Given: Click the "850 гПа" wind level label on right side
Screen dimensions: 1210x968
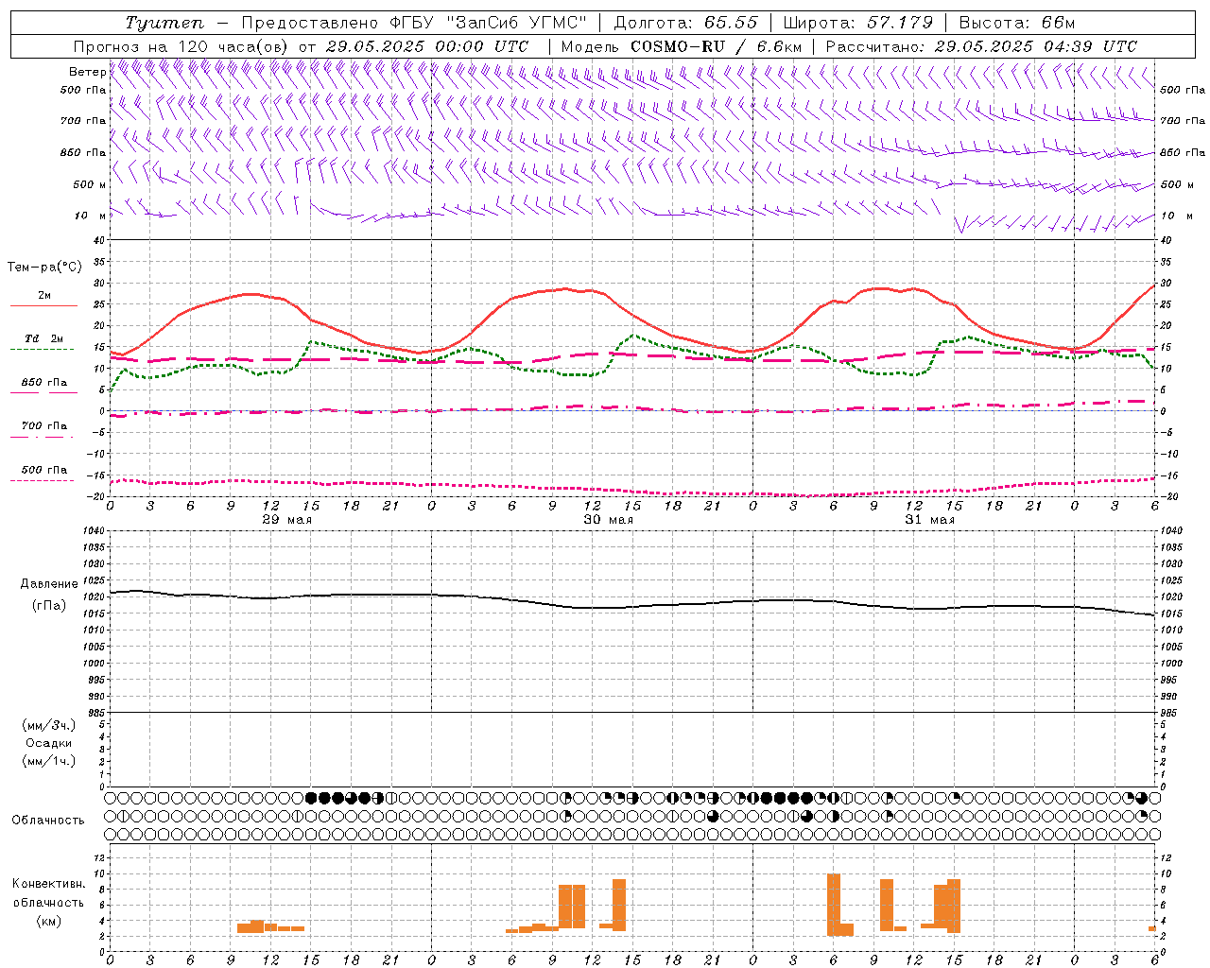Looking at the screenshot, I should (1183, 152).
